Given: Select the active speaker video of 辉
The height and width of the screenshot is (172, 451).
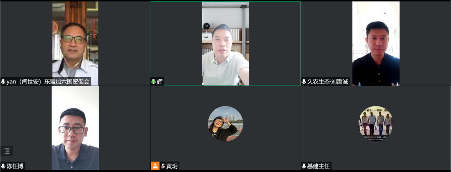Looking at the screenshot, I should (225, 43).
